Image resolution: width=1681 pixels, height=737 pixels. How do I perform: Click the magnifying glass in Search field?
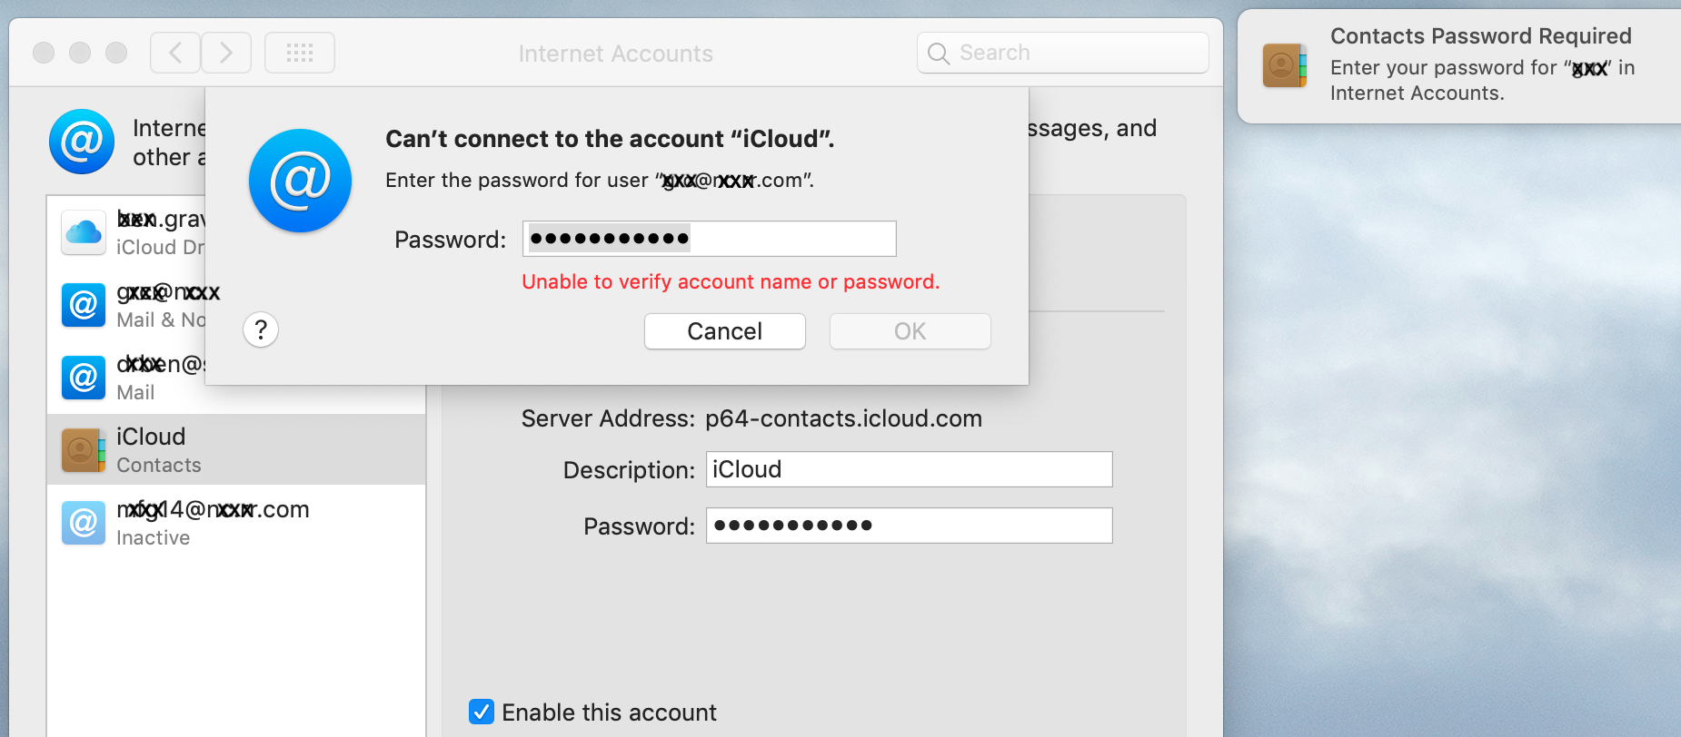938,53
